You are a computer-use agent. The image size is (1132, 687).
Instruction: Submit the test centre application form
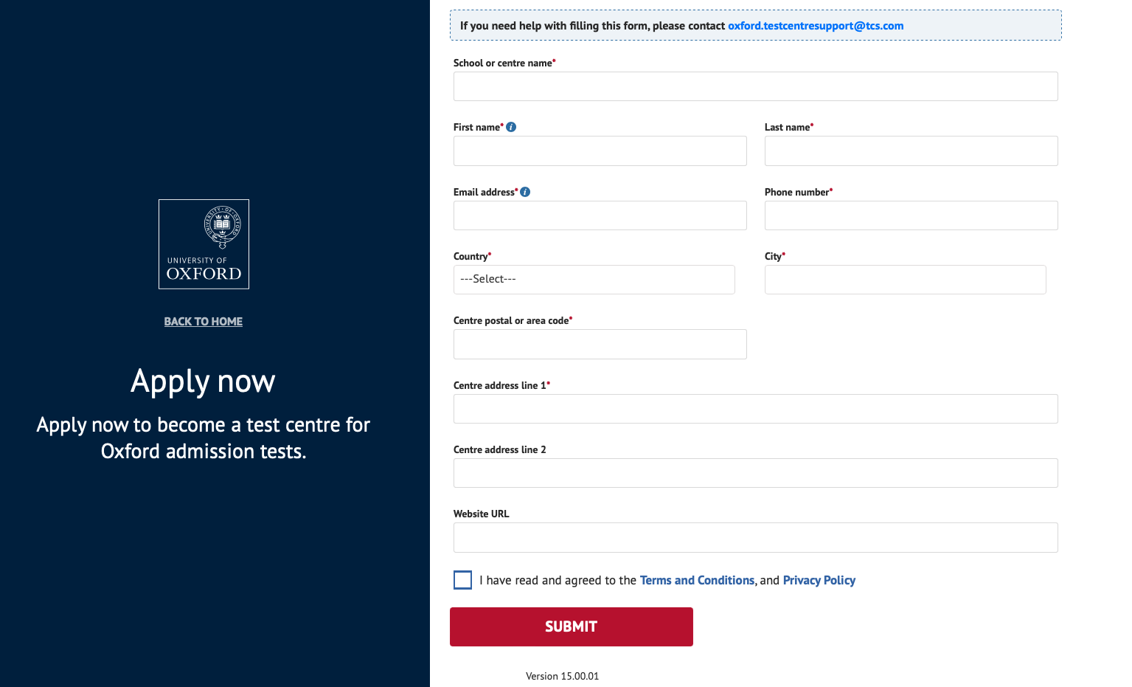point(572,626)
